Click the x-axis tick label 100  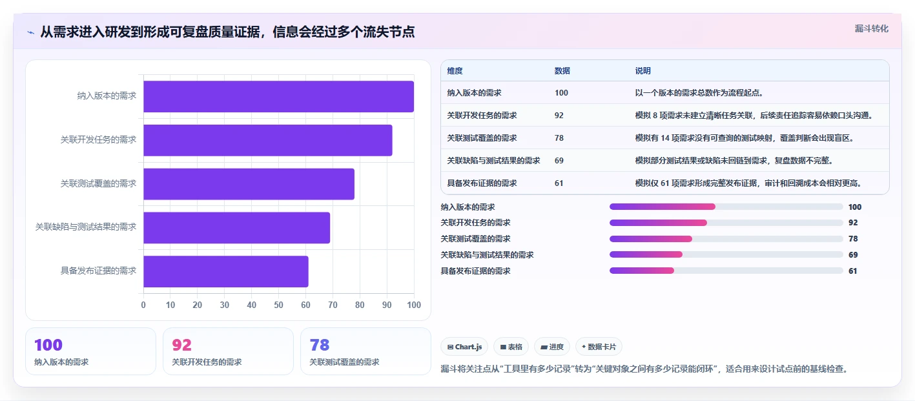(414, 305)
